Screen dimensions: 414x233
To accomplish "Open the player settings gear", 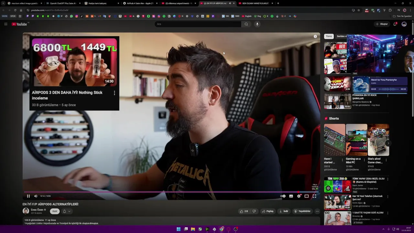I will [299, 196].
